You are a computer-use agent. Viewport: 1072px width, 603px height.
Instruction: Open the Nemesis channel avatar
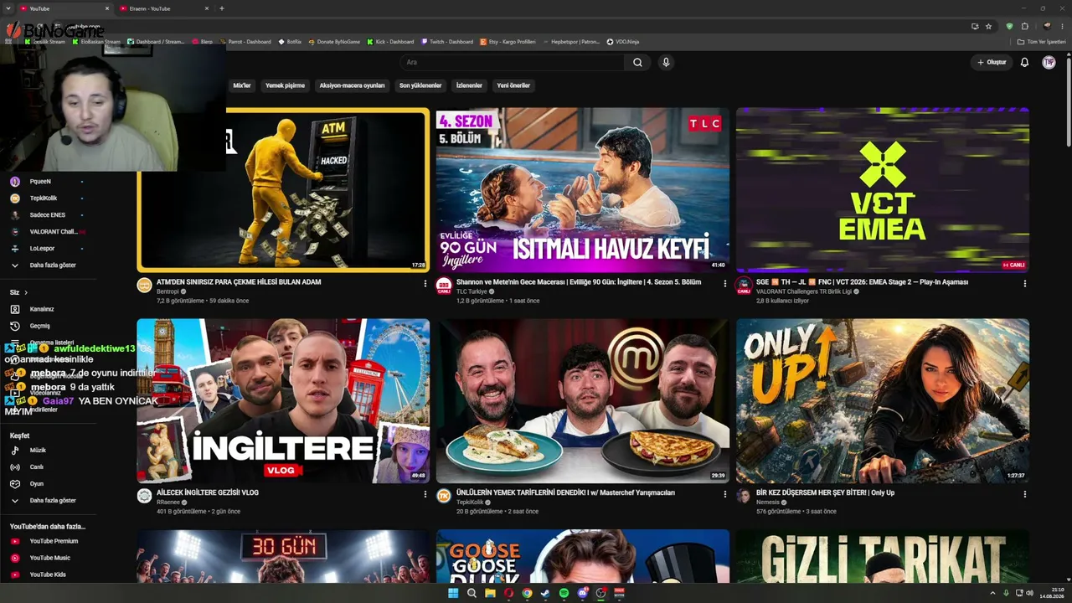[x=743, y=496]
